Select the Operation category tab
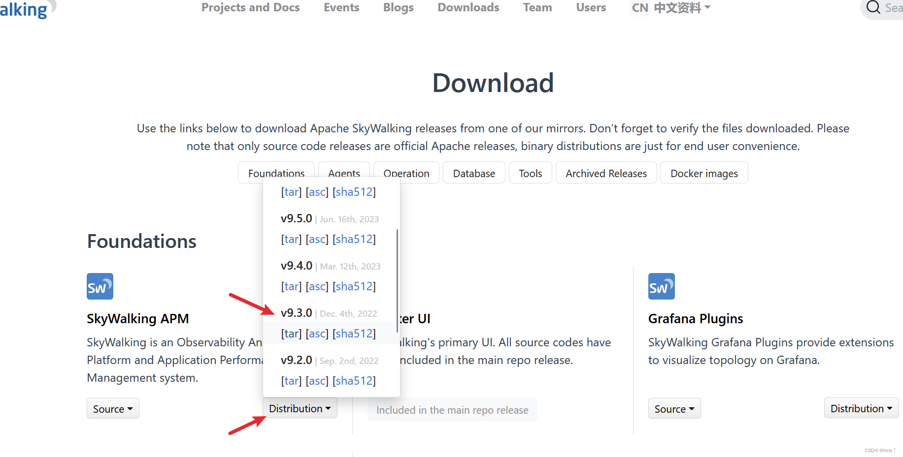 pyautogui.click(x=406, y=173)
